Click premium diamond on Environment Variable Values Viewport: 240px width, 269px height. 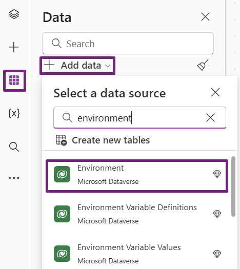click(x=217, y=254)
